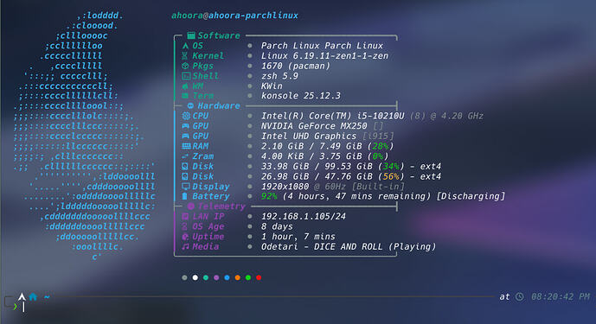Click the Uptime clock icon

click(185, 237)
